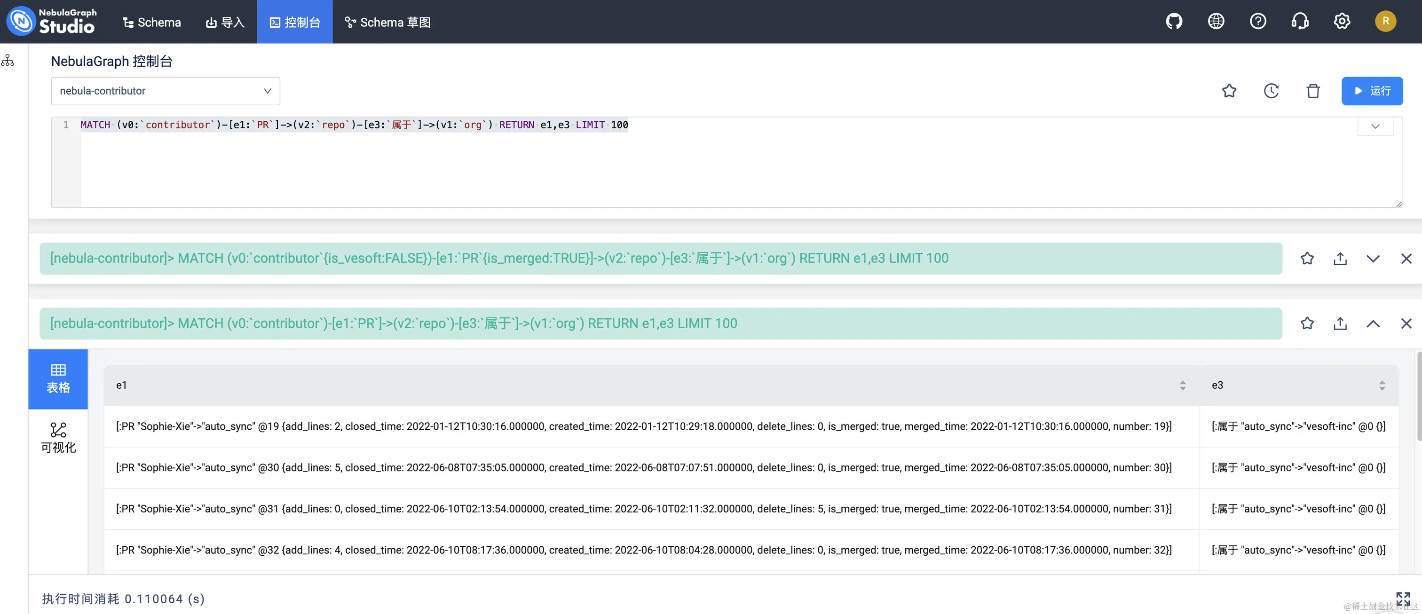This screenshot has height=614, width=1422.
Task: Open the GitHub repository icon
Action: [x=1174, y=22]
